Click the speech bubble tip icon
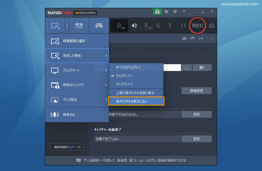The height and width of the screenshot is (171, 262). tap(78, 160)
